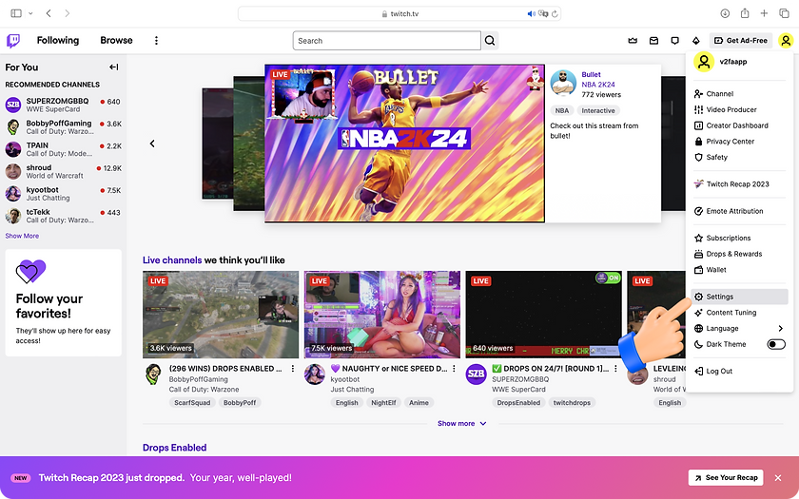Screen dimensions: 799x499
Task: Click the Twitch logo home icon
Action: point(13,40)
